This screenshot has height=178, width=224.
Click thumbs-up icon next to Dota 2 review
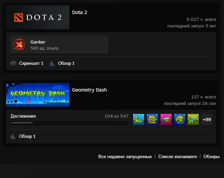(x=52, y=63)
